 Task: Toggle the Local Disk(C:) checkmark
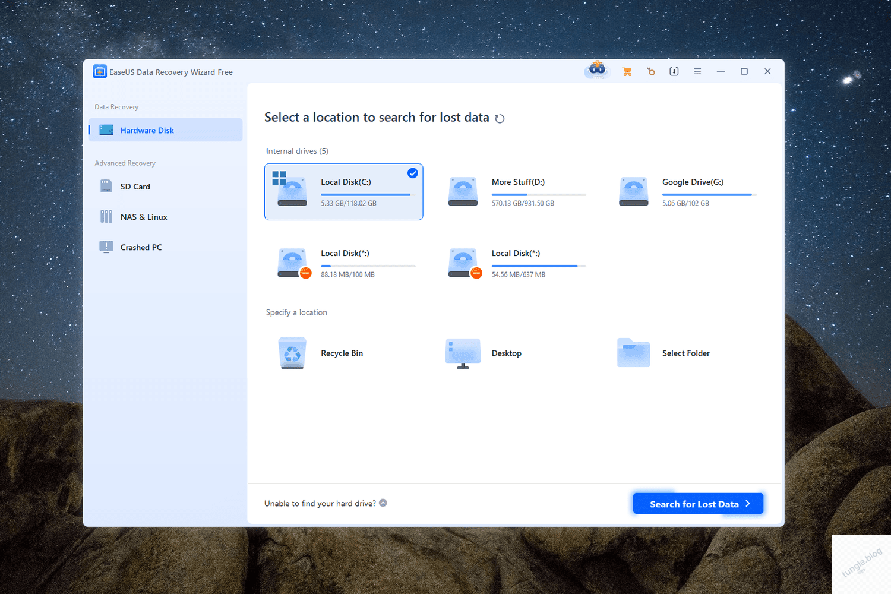pyautogui.click(x=413, y=173)
